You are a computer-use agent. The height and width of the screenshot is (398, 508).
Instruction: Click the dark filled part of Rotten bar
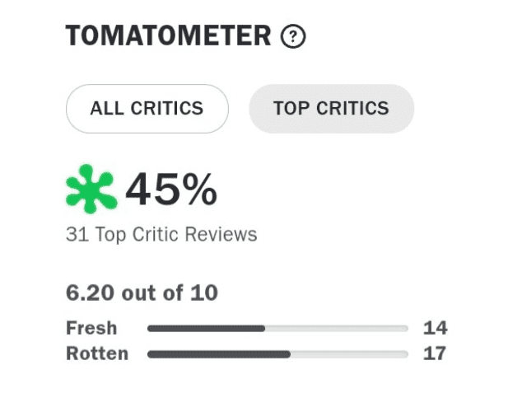218,354
